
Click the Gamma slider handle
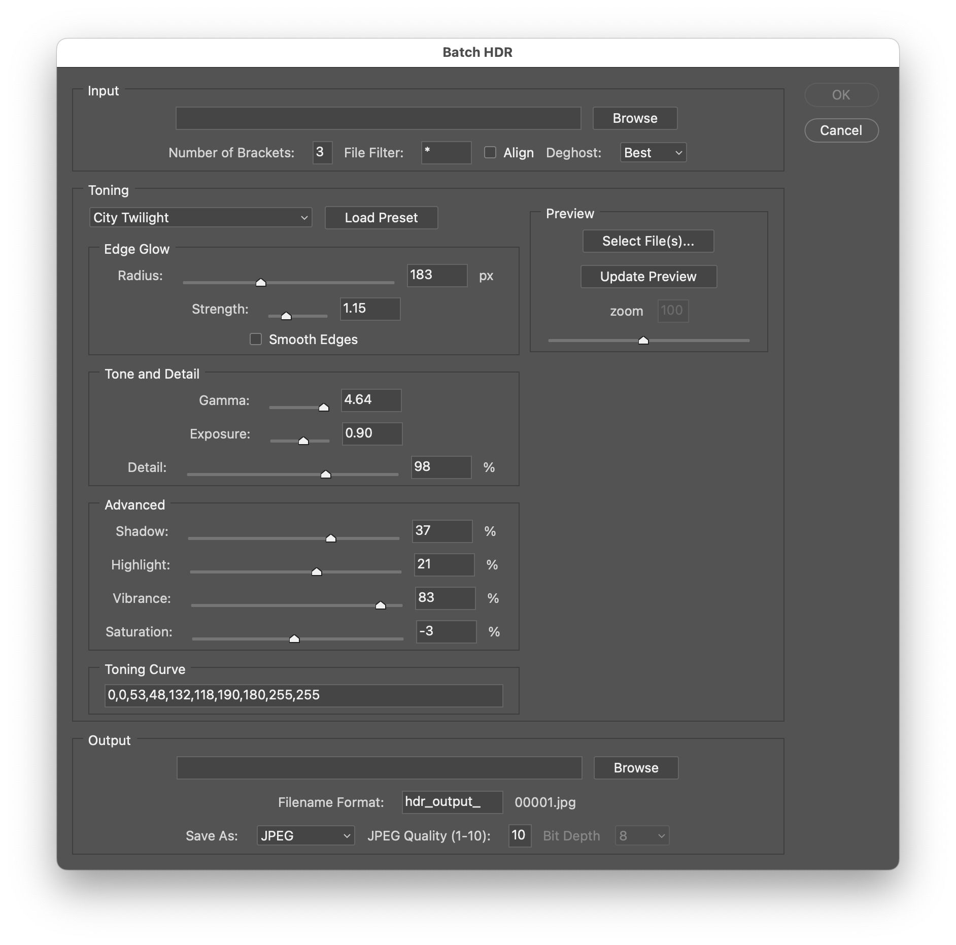coord(324,408)
